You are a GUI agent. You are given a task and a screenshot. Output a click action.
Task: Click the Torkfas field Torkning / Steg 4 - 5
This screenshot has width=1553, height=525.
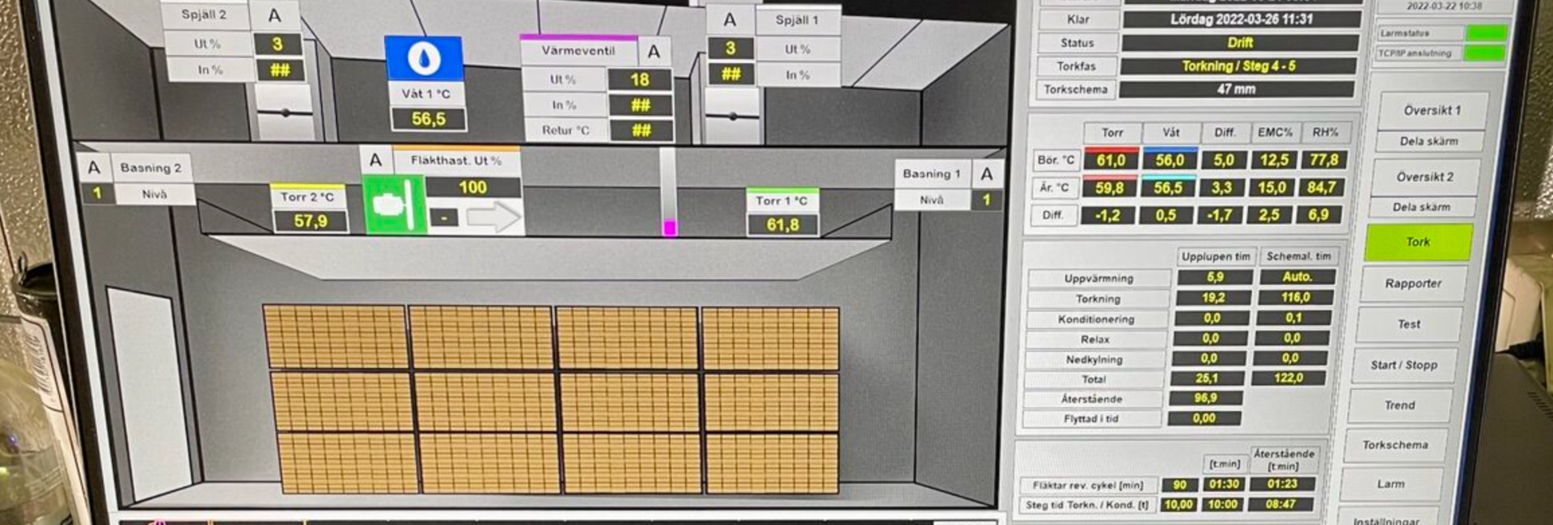[x=1238, y=66]
